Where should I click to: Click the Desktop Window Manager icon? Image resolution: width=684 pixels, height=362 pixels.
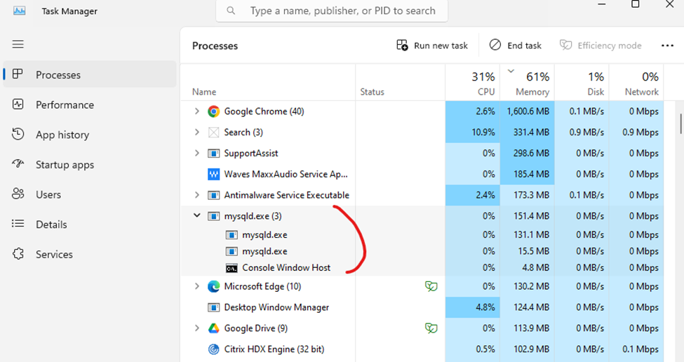click(213, 307)
